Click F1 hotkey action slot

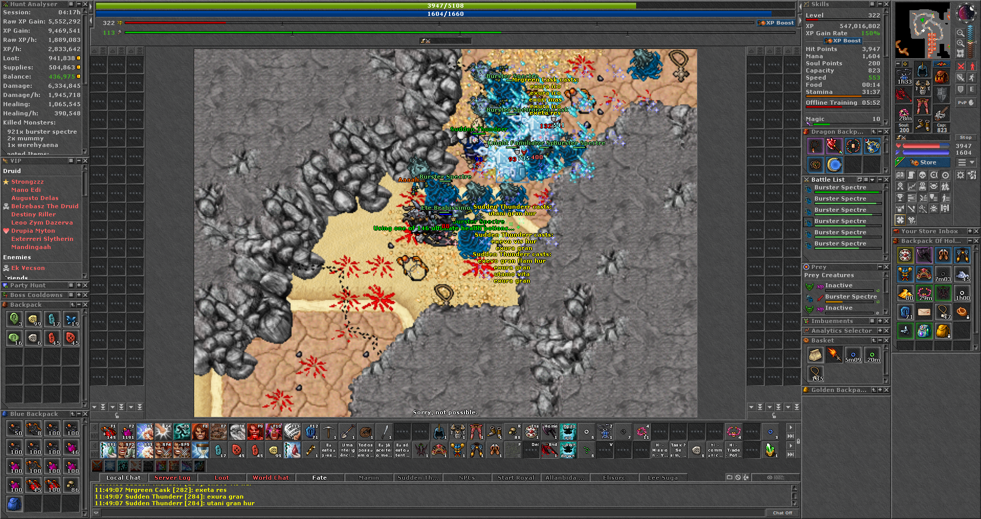pyautogui.click(x=108, y=432)
